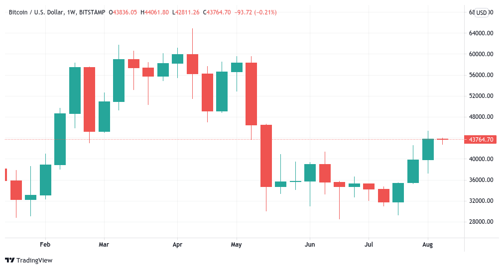This screenshot has height=269, width=504.
Task: Open the TradingView text link
Action: click(x=34, y=261)
